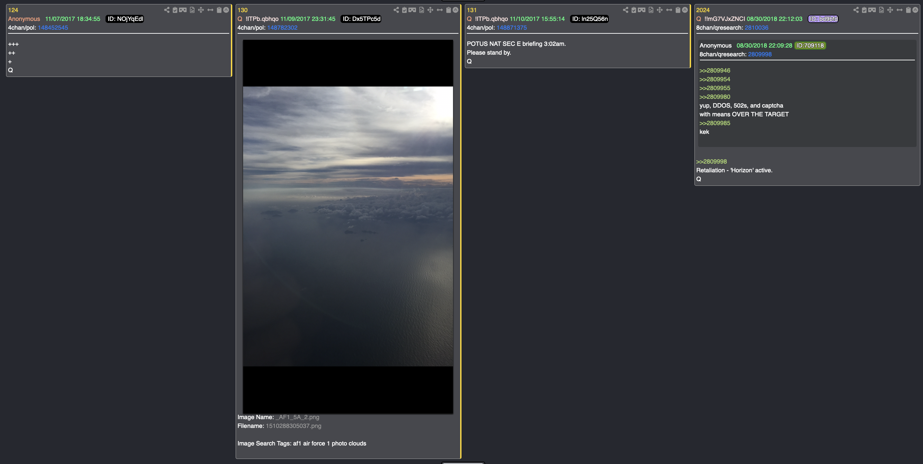Click the horizontal resize arrows on post 124
The width and height of the screenshot is (923, 464).
click(x=210, y=10)
